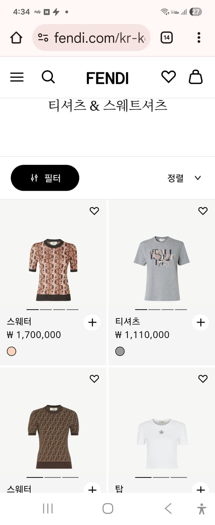The height and width of the screenshot is (525, 215).
Task: Open the shopping bag icon
Action: (x=196, y=77)
